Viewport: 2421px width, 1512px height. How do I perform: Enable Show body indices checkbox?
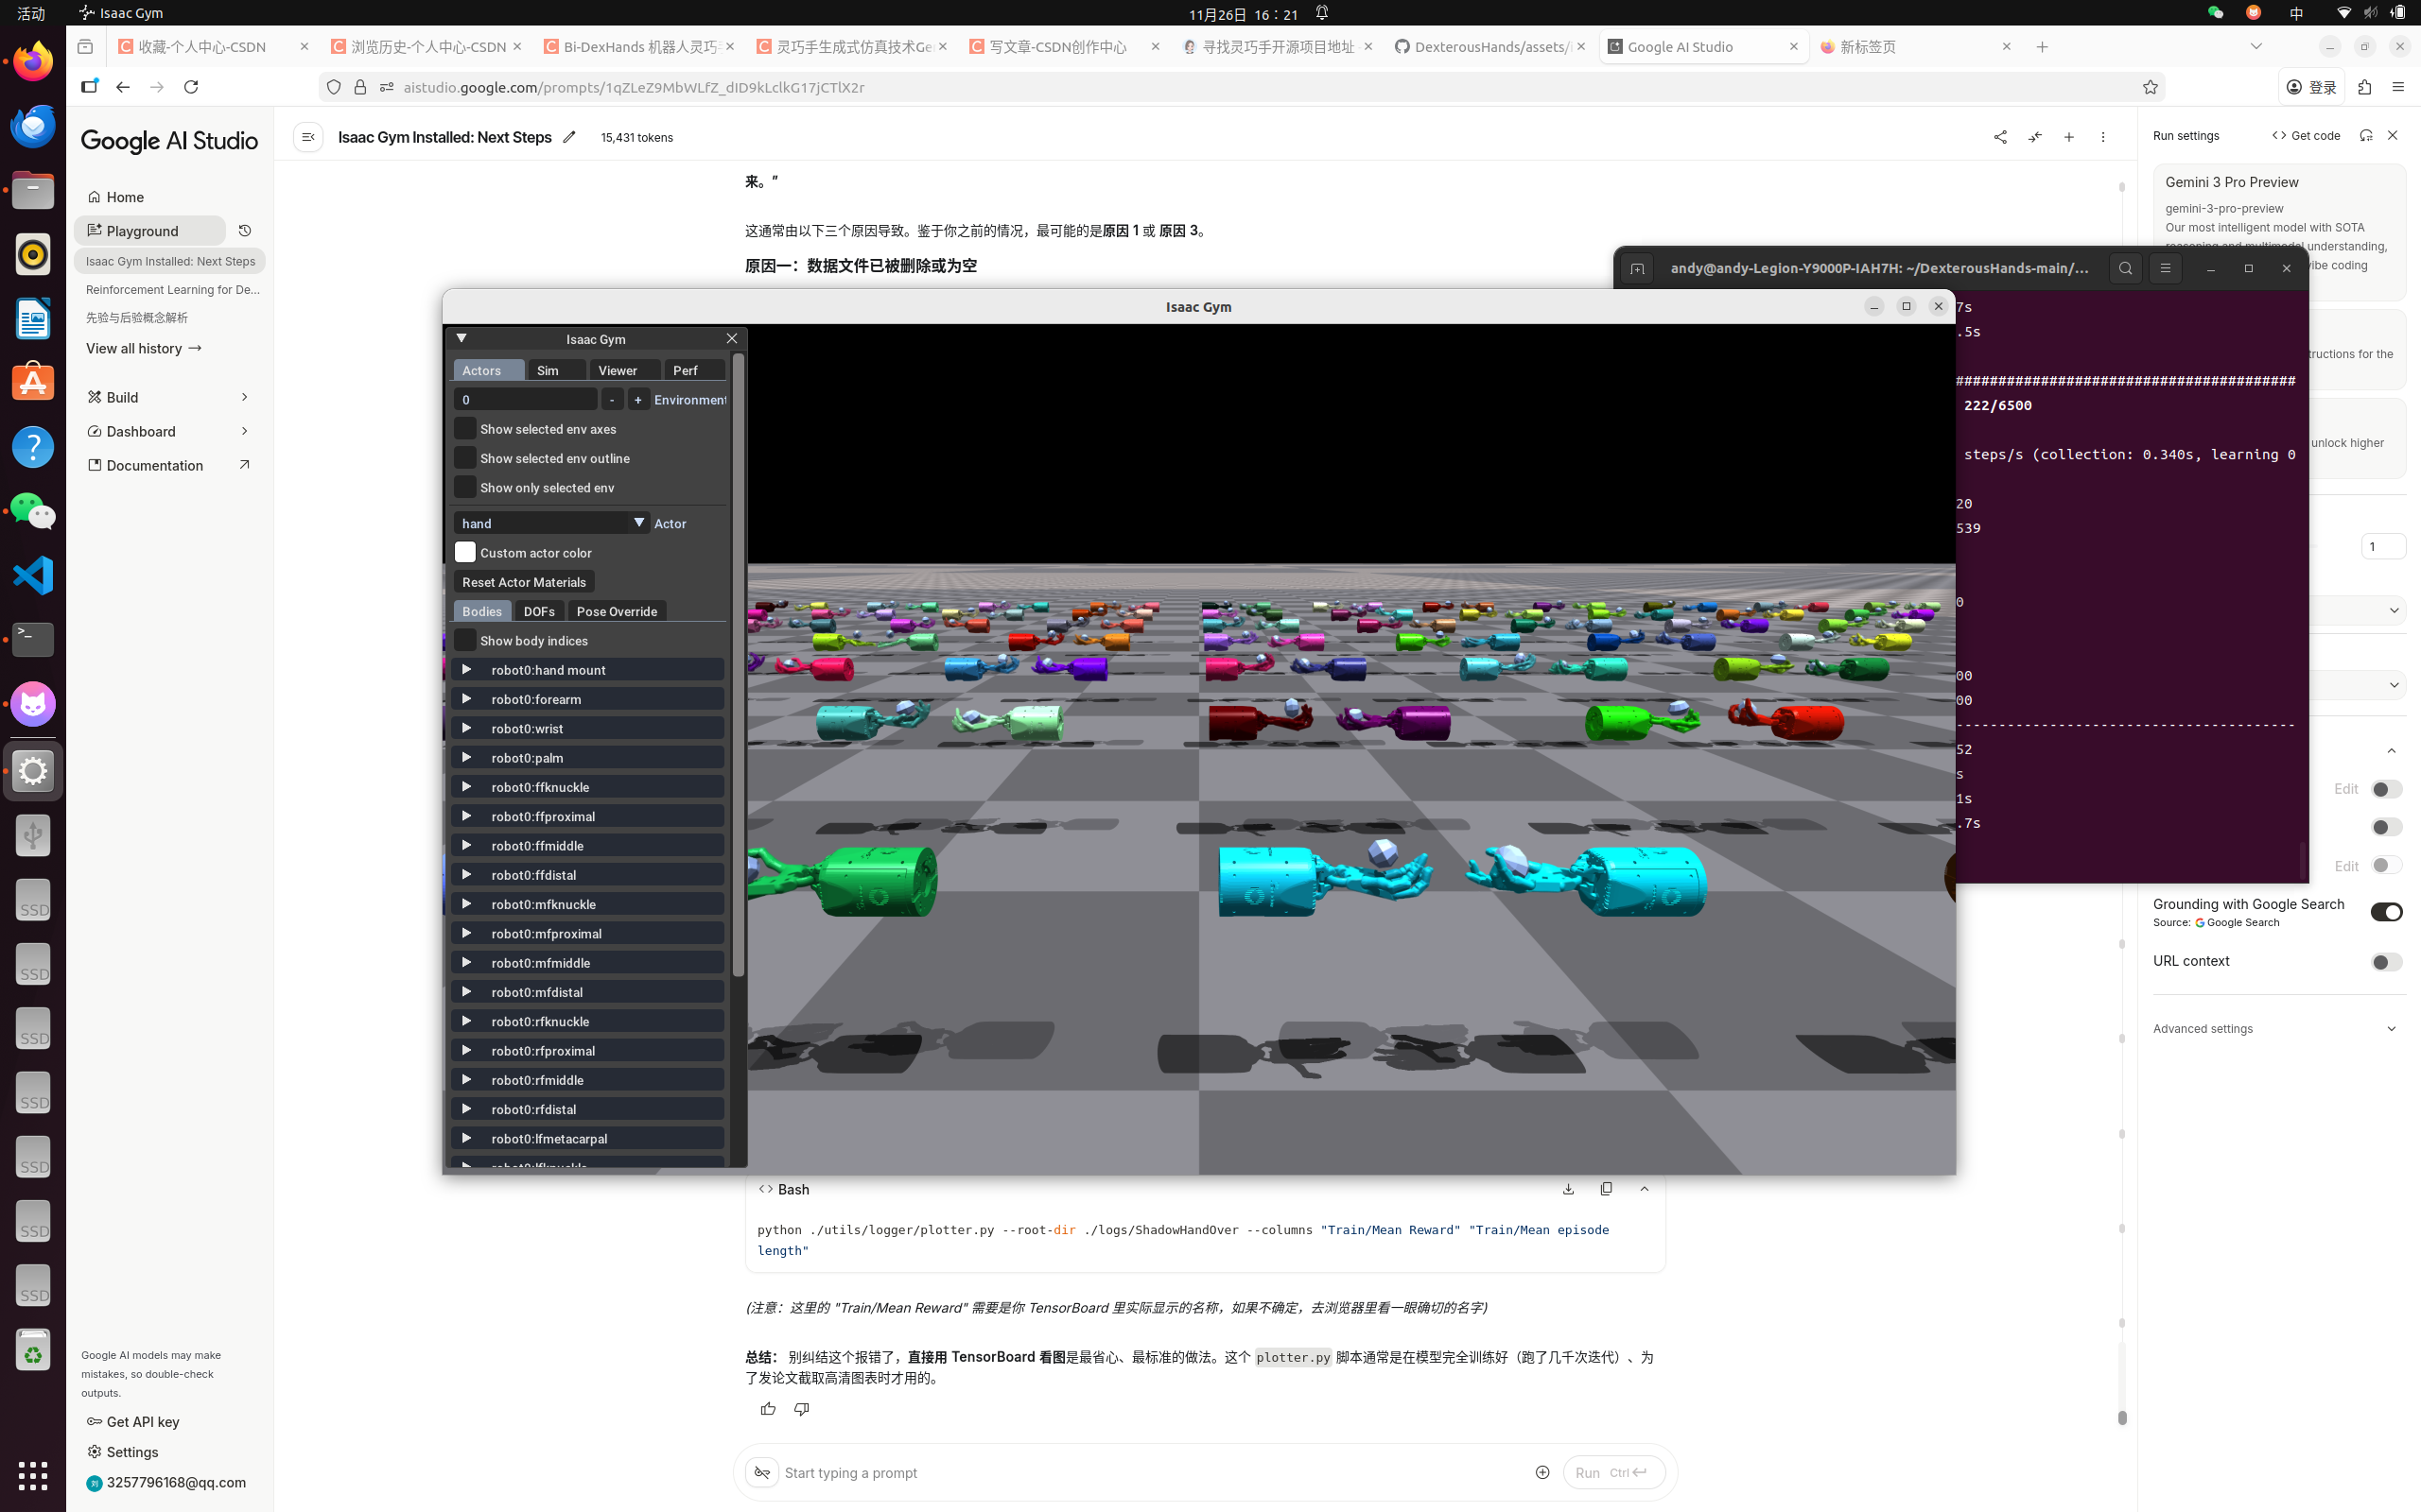click(465, 640)
